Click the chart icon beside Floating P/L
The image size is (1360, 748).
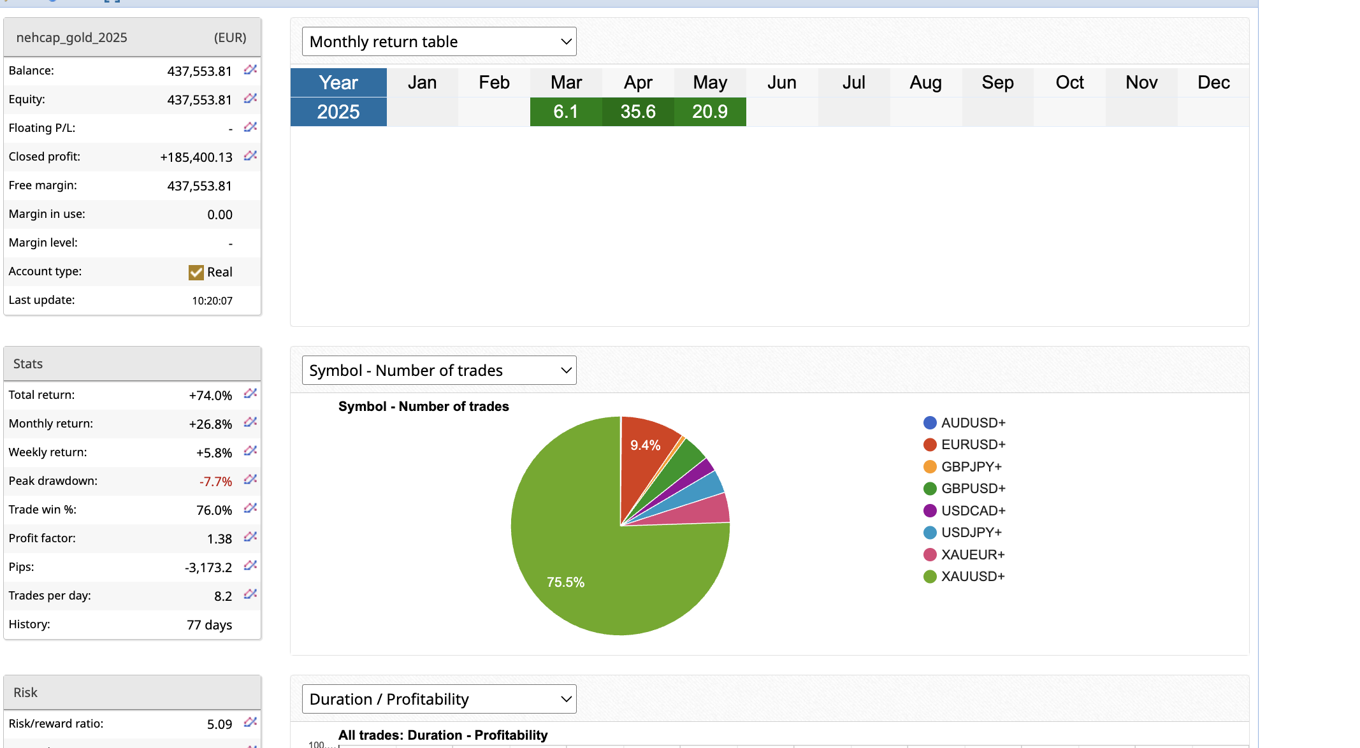click(x=250, y=127)
